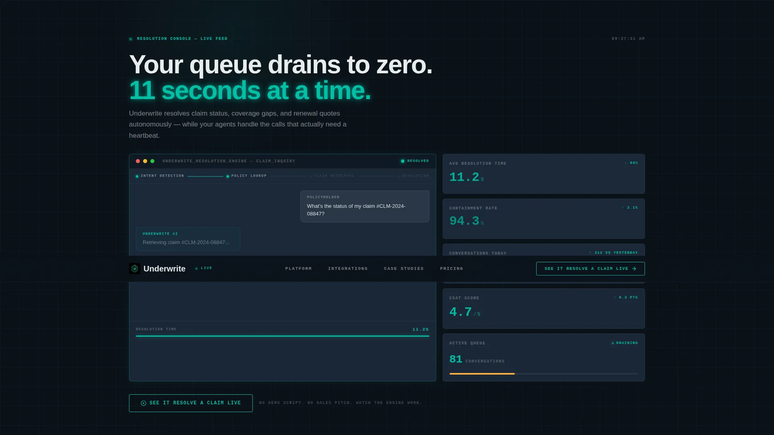This screenshot has height=435, width=774.
Task: Click the Underwrite AI retrieving claim message
Action: pos(188,239)
